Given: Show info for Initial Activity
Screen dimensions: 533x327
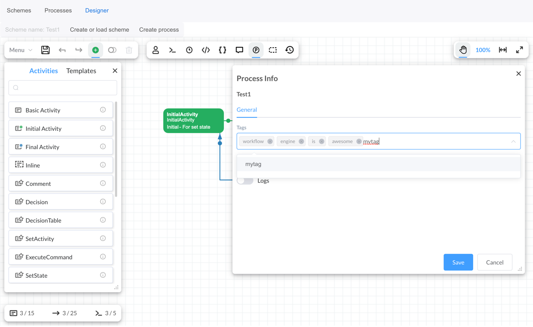Looking at the screenshot, I should point(103,128).
